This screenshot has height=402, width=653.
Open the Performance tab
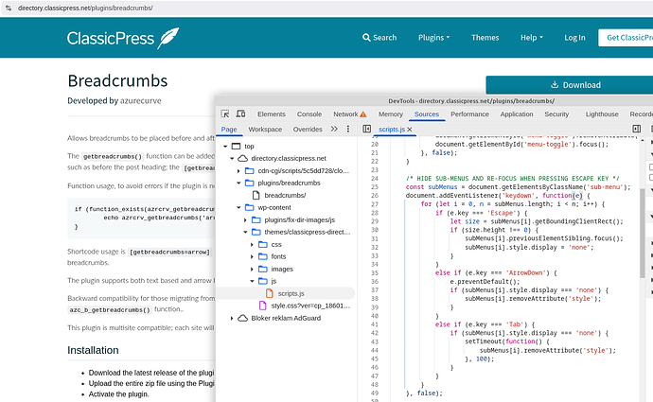point(469,114)
